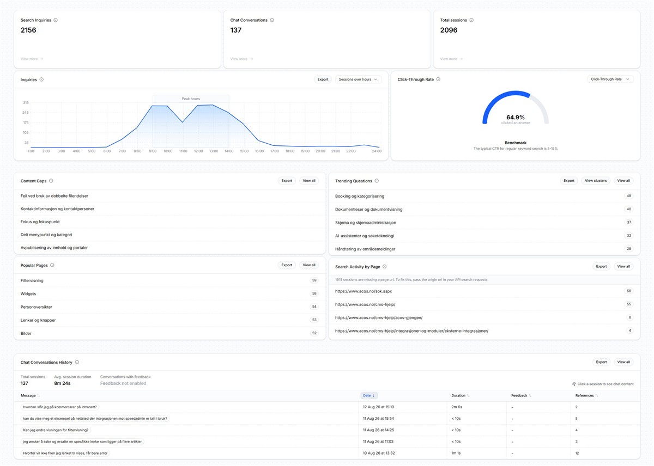654x466 pixels.
Task: Click info icon beside Search Inquiries
Action: click(56, 20)
